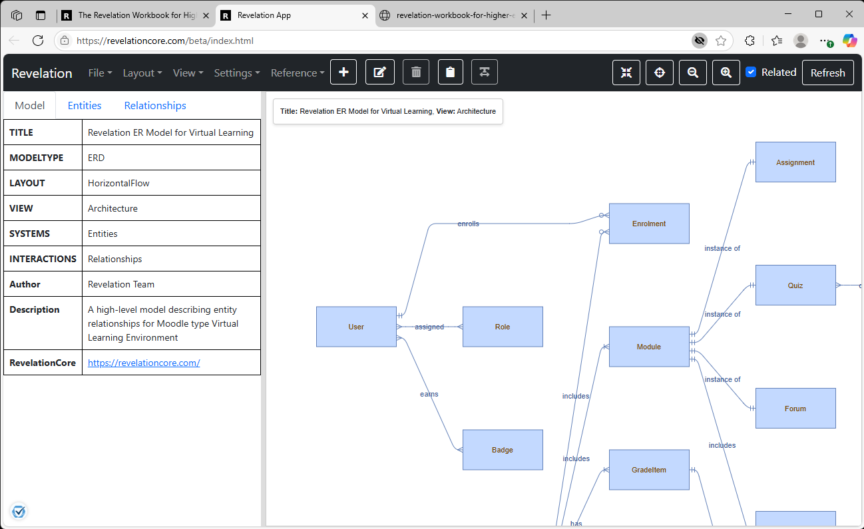Open the File menu
The height and width of the screenshot is (529, 864).
coord(100,73)
